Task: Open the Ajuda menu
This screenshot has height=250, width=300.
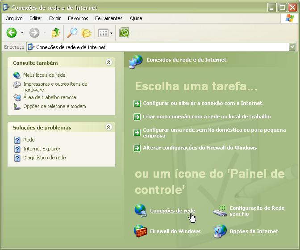Action: [136, 18]
